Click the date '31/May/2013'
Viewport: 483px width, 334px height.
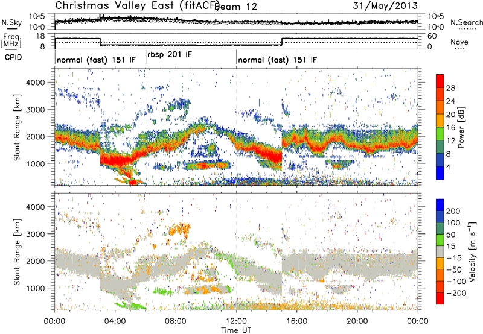point(385,5)
